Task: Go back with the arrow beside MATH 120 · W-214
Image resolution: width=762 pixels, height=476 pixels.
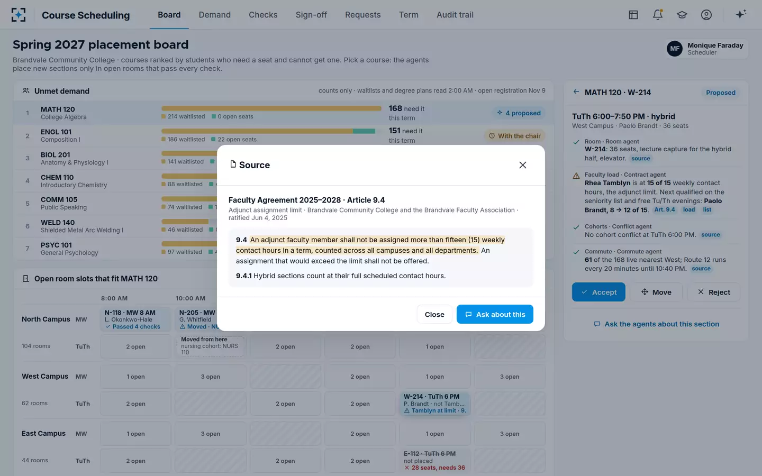Action: [x=576, y=92]
